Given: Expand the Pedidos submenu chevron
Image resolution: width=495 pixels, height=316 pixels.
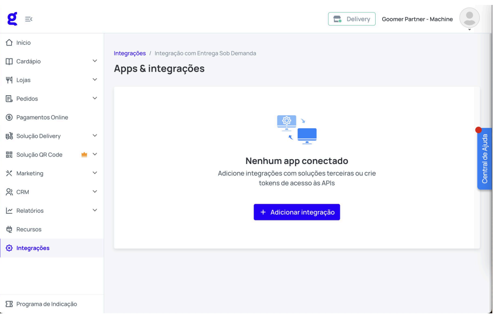Looking at the screenshot, I should click(94, 98).
